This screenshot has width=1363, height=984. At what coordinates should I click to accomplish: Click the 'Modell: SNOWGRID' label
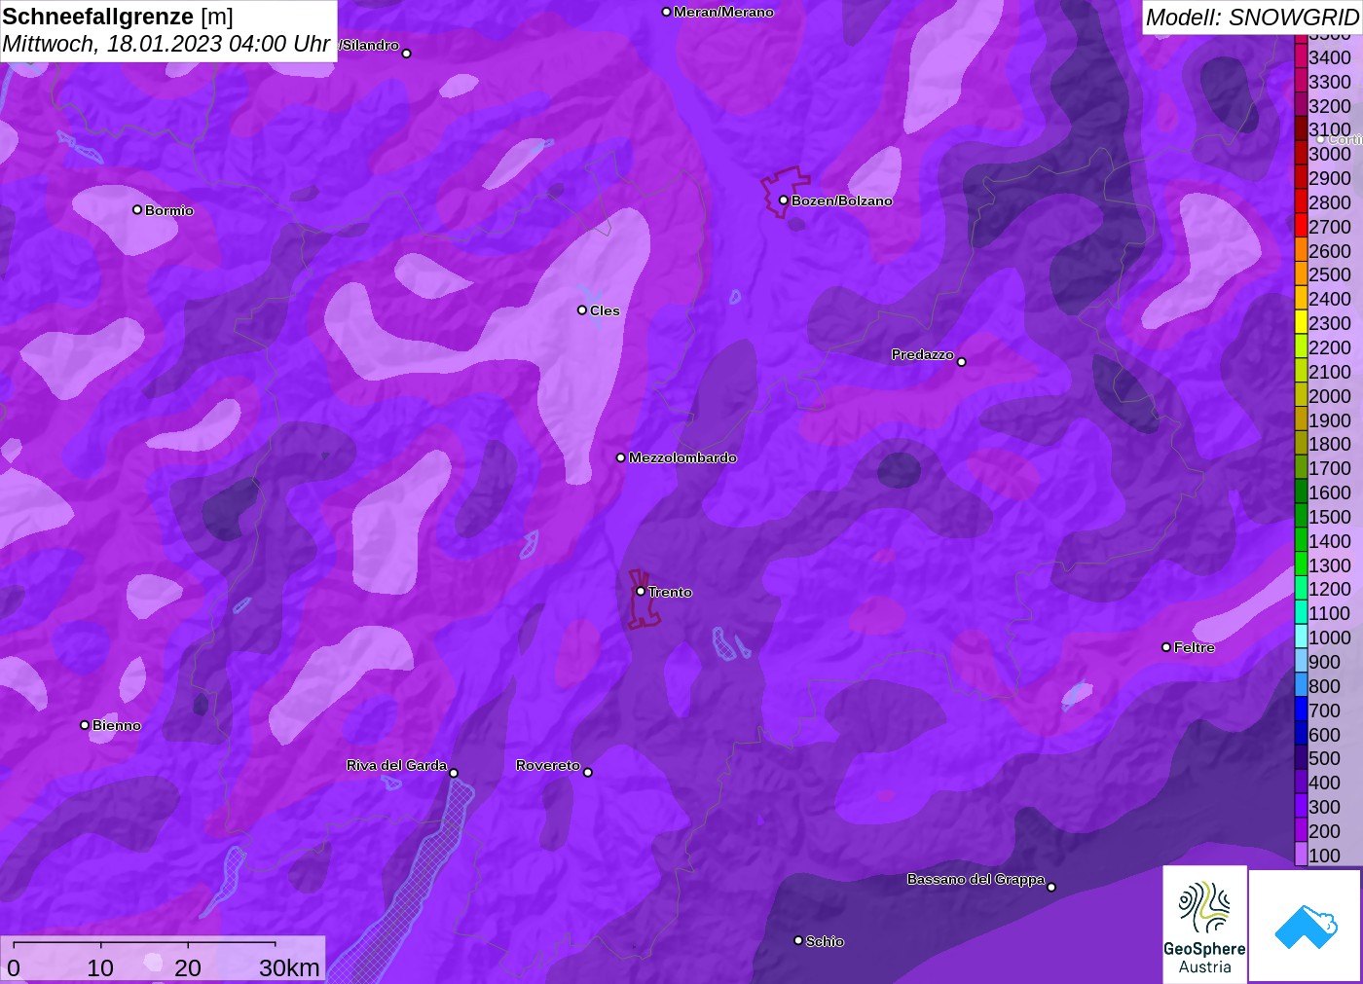(x=1252, y=18)
